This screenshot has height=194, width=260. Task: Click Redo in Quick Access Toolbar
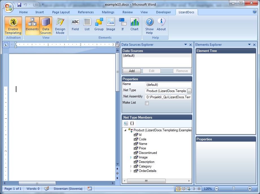click(x=34, y=5)
